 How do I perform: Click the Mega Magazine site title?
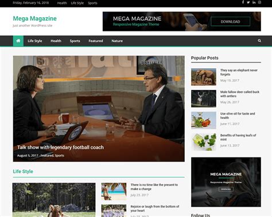pos(35,18)
